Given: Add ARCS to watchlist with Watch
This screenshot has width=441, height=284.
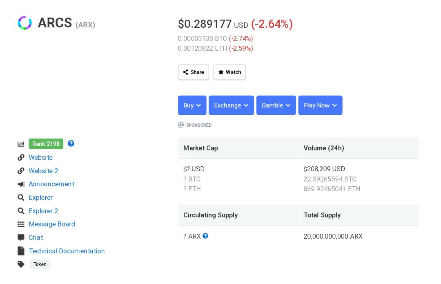Looking at the screenshot, I should [229, 72].
